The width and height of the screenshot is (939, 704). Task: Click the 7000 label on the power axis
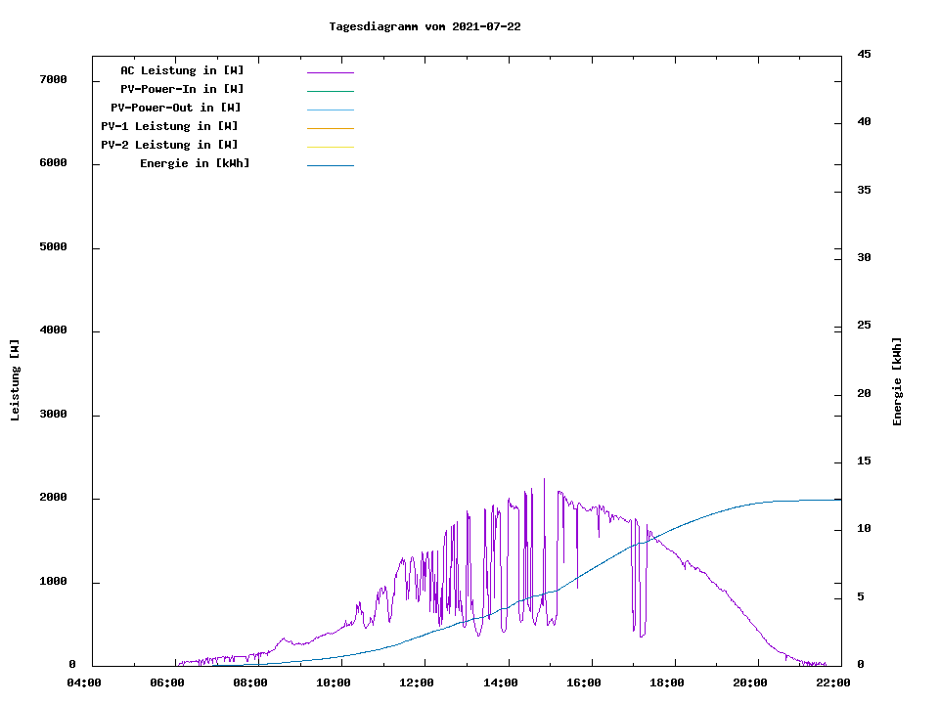pyautogui.click(x=53, y=79)
